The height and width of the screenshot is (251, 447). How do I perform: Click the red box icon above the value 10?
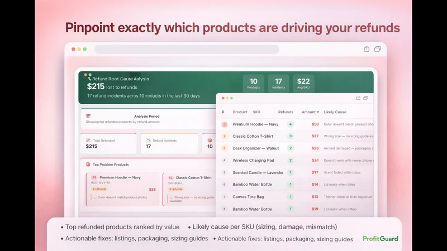tap(210, 141)
